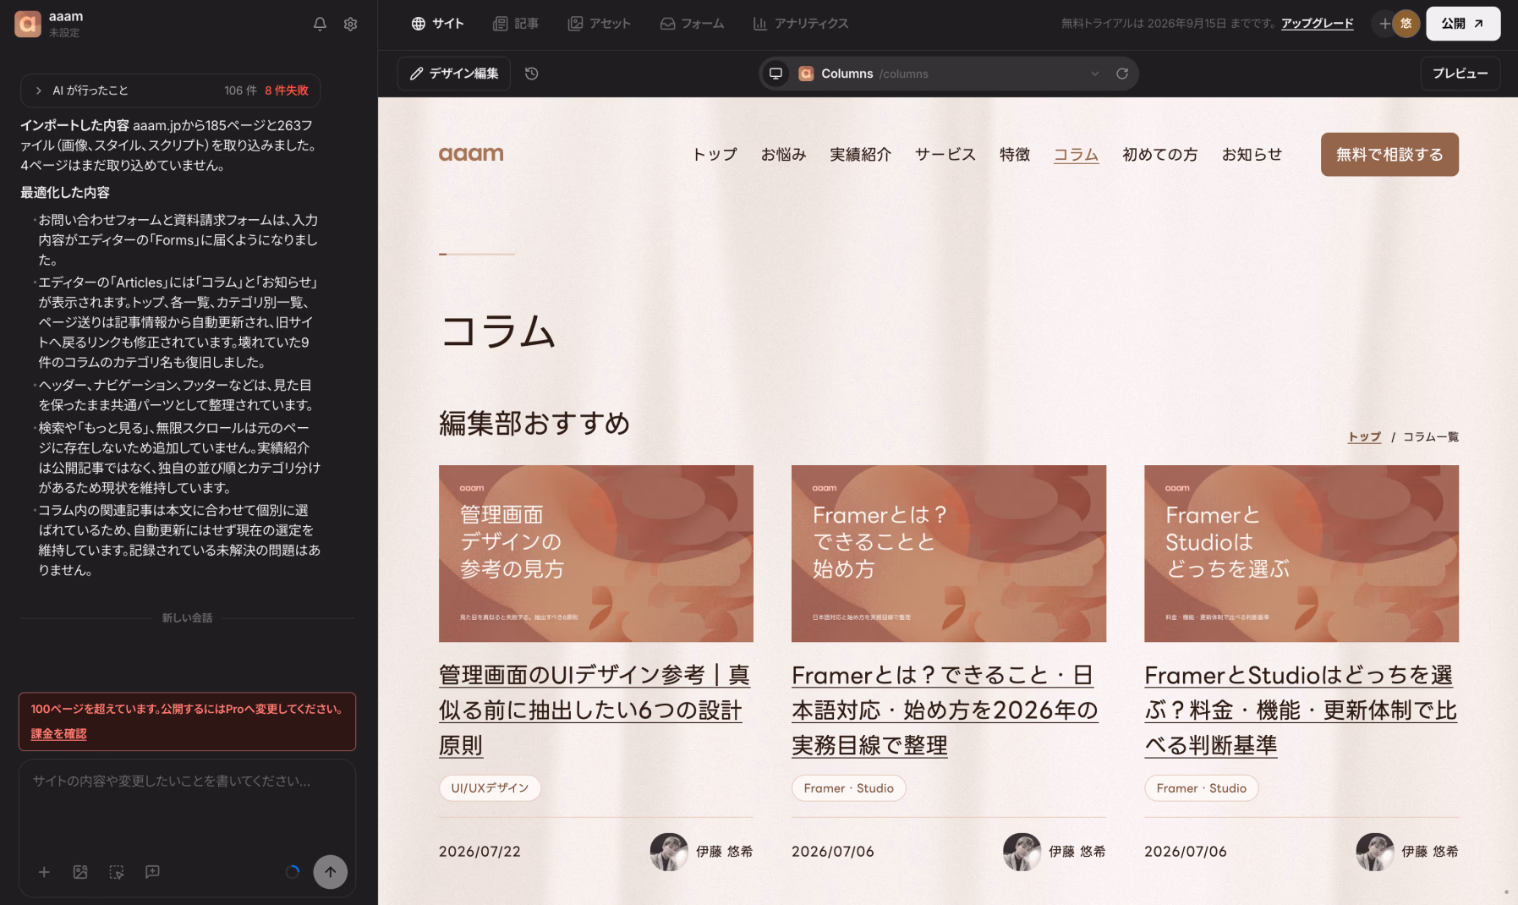Open the プレビュー button
This screenshot has height=905, width=1518.
pyautogui.click(x=1460, y=74)
